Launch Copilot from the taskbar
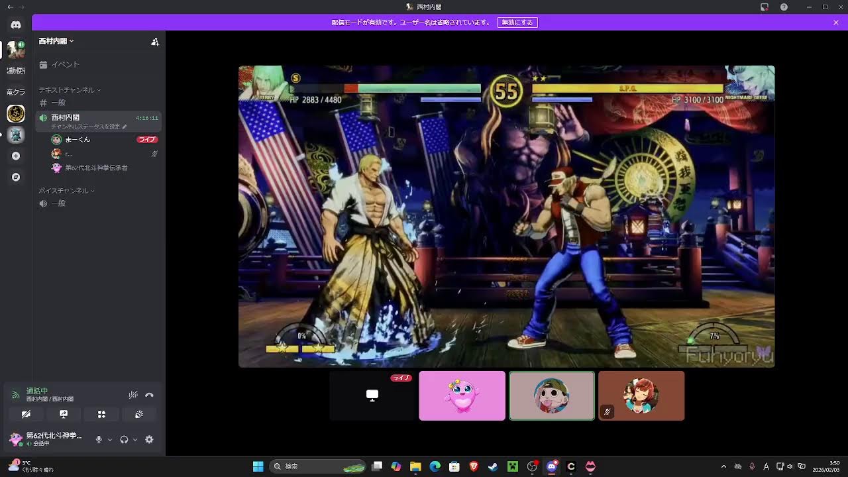This screenshot has height=477, width=848. [x=396, y=466]
